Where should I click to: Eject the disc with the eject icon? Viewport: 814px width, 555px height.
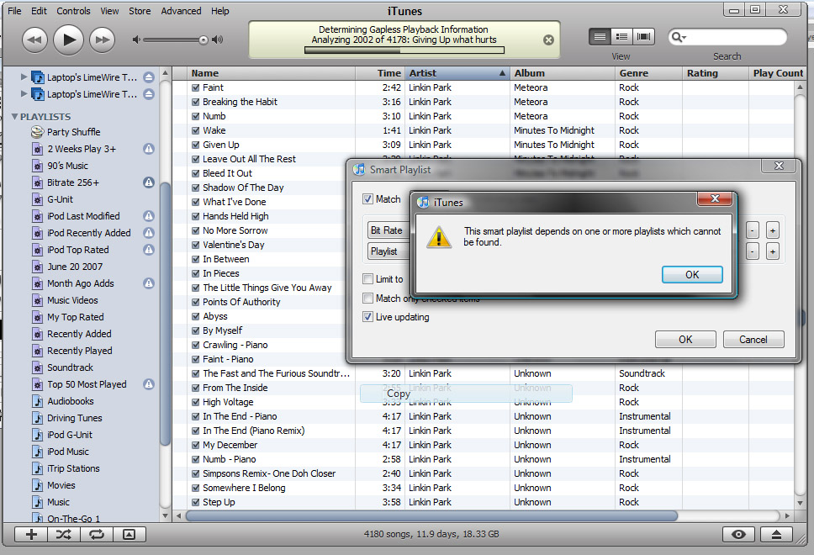click(776, 534)
